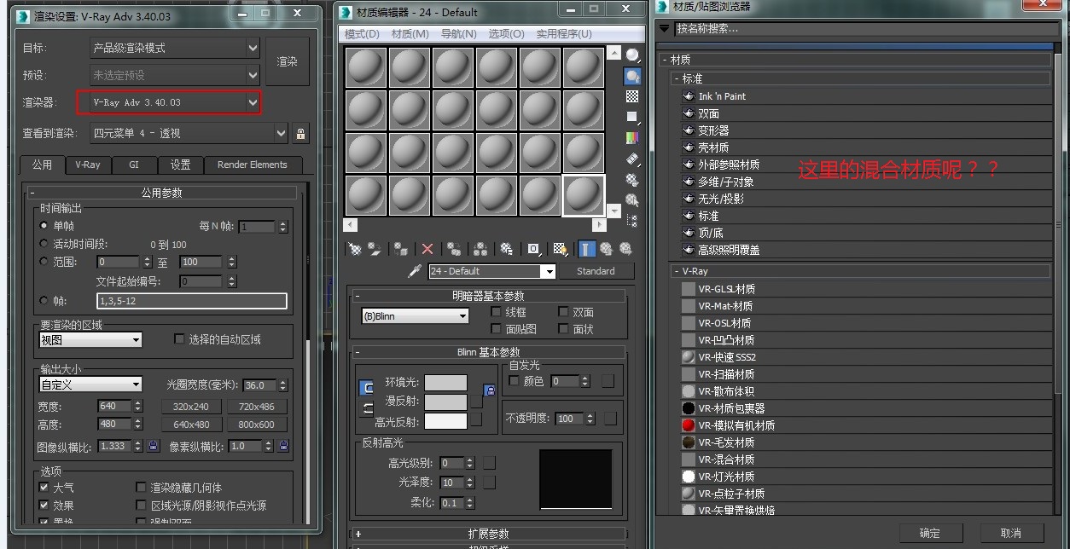The image size is (1070, 549).
Task: Click 800x600 preset size button
Action: 257,425
